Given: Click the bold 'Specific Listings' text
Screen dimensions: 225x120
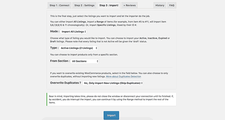Looking at the screenshot, I should point(106,25).
